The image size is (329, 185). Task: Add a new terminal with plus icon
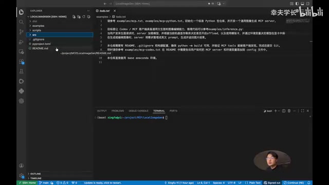[276, 111]
